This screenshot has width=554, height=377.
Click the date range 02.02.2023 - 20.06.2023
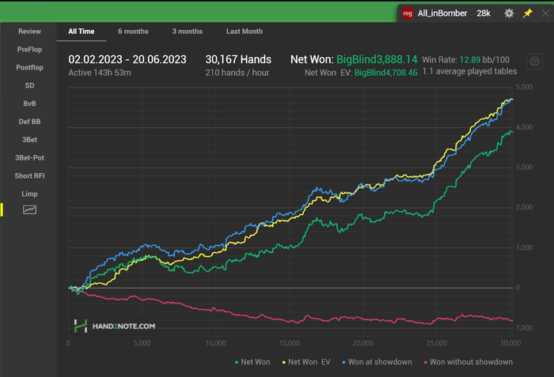click(x=127, y=59)
